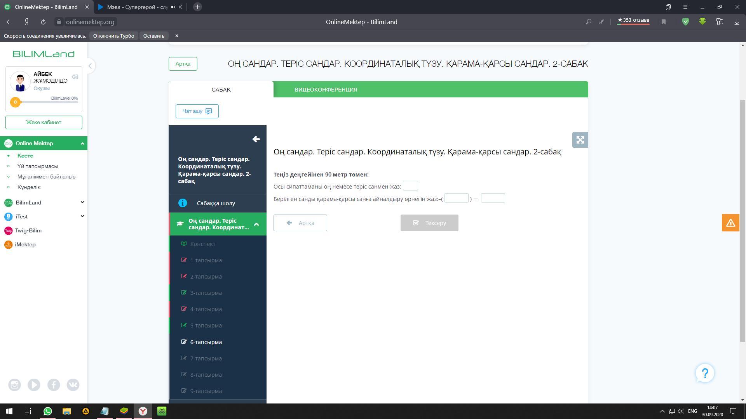Select 7-тапсырма in the lesson list
Screen dimensions: 746x419
click(x=206, y=358)
